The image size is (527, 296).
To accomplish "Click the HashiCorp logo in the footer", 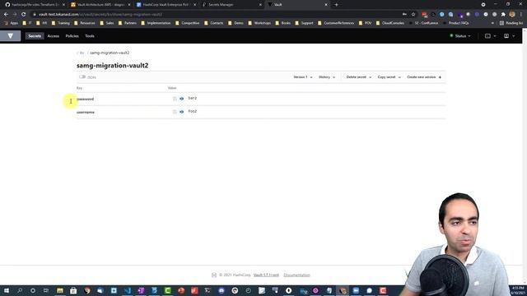I will tap(214, 275).
